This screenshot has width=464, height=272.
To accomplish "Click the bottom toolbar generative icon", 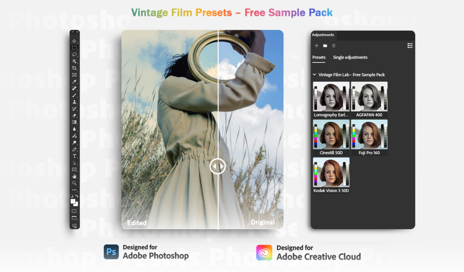I will point(74,226).
